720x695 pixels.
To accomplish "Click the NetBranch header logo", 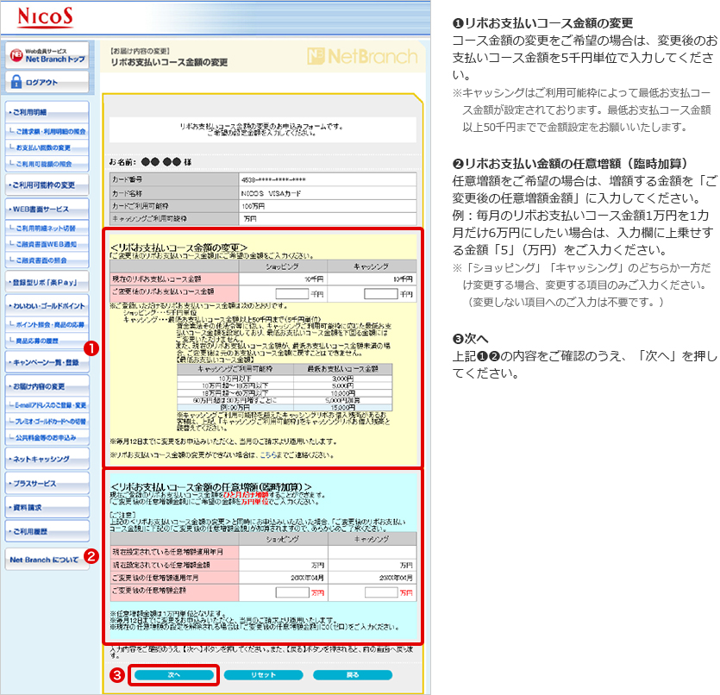I will (x=360, y=57).
